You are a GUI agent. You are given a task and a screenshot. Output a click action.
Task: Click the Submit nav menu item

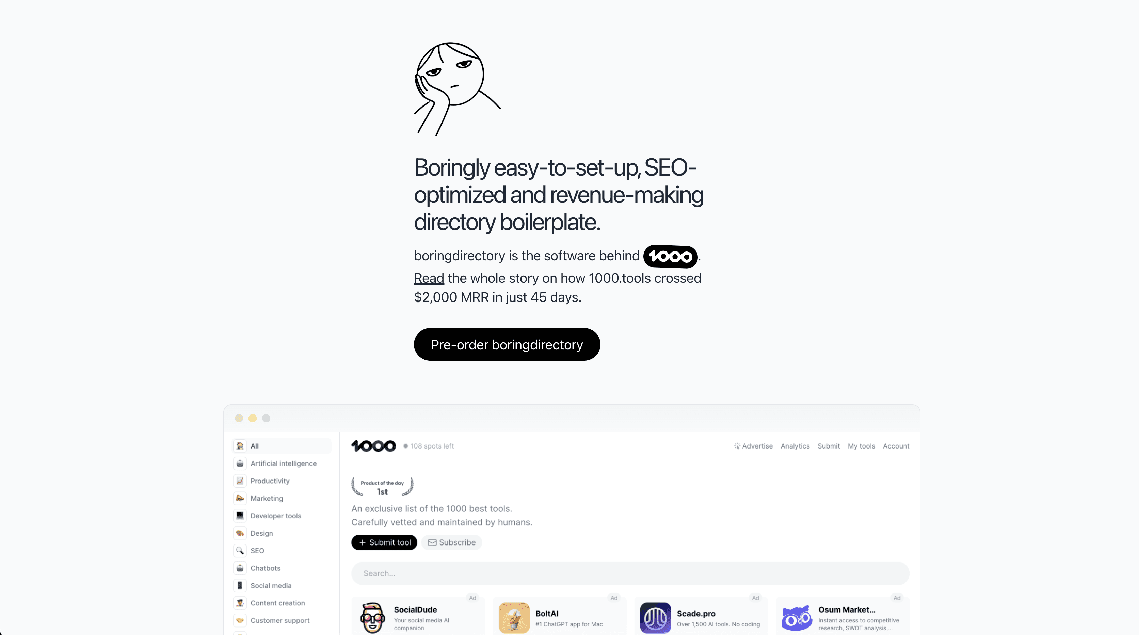click(829, 446)
